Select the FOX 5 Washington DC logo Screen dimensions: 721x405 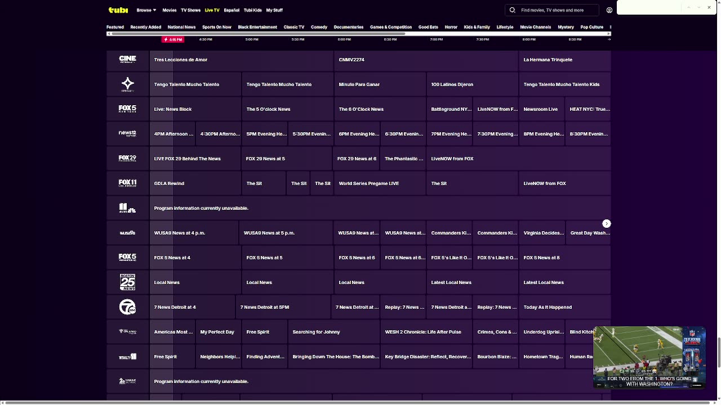(127, 257)
